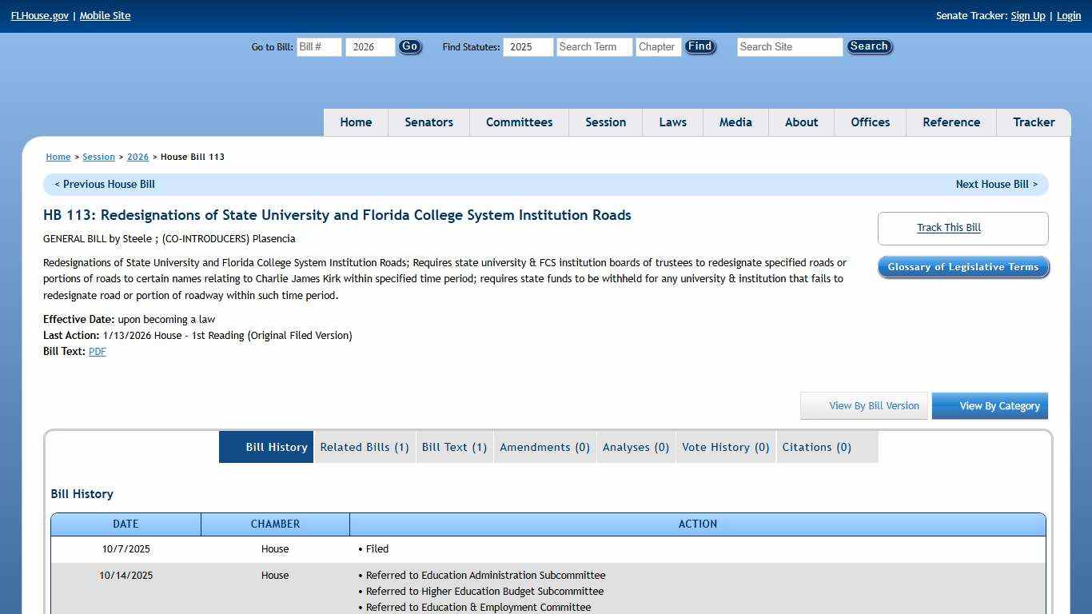Open the Related Bills (1) tab
This screenshot has width=1092, height=614.
click(365, 448)
